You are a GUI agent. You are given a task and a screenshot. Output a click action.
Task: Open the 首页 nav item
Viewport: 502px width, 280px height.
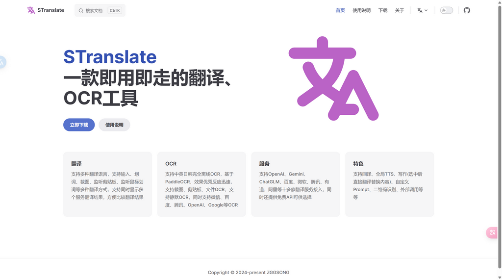pos(340,10)
